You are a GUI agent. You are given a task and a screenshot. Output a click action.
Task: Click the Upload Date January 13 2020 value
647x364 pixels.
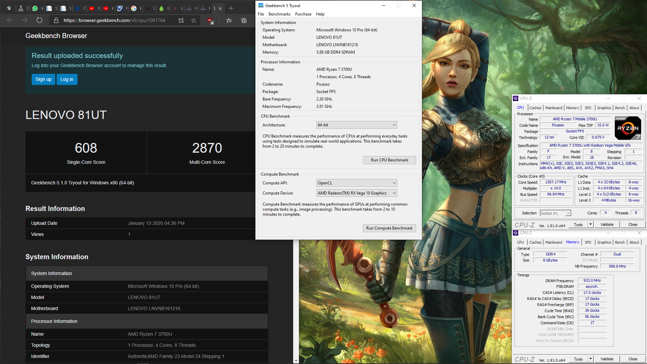156,223
